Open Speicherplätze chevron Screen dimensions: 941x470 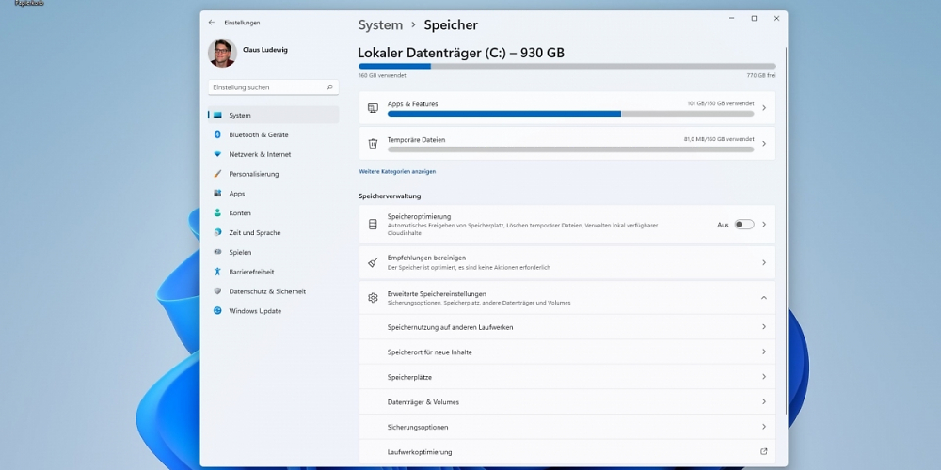click(x=764, y=377)
